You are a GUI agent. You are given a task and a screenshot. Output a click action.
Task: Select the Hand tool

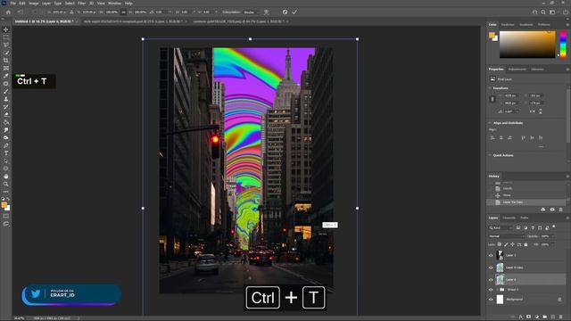(x=6, y=177)
